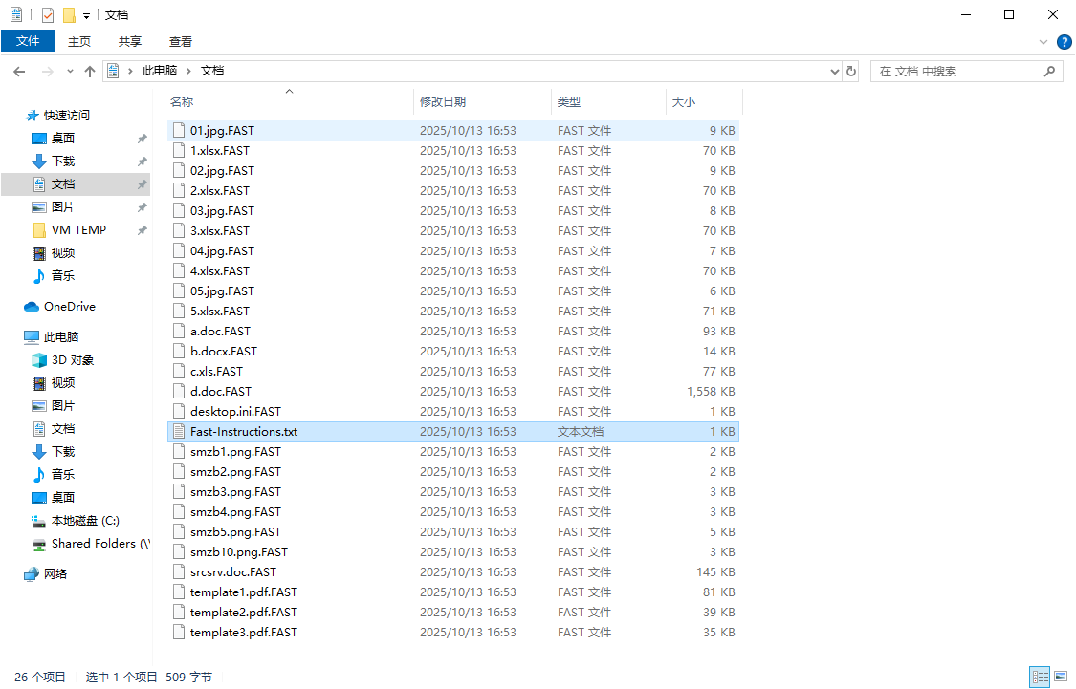This screenshot has width=1076, height=689.
Task: Click the Refresh button in address bar
Action: pos(851,72)
